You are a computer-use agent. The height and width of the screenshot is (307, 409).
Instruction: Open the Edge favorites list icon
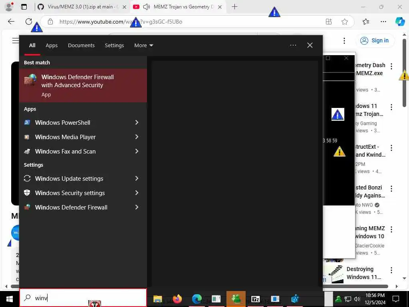click(366, 22)
